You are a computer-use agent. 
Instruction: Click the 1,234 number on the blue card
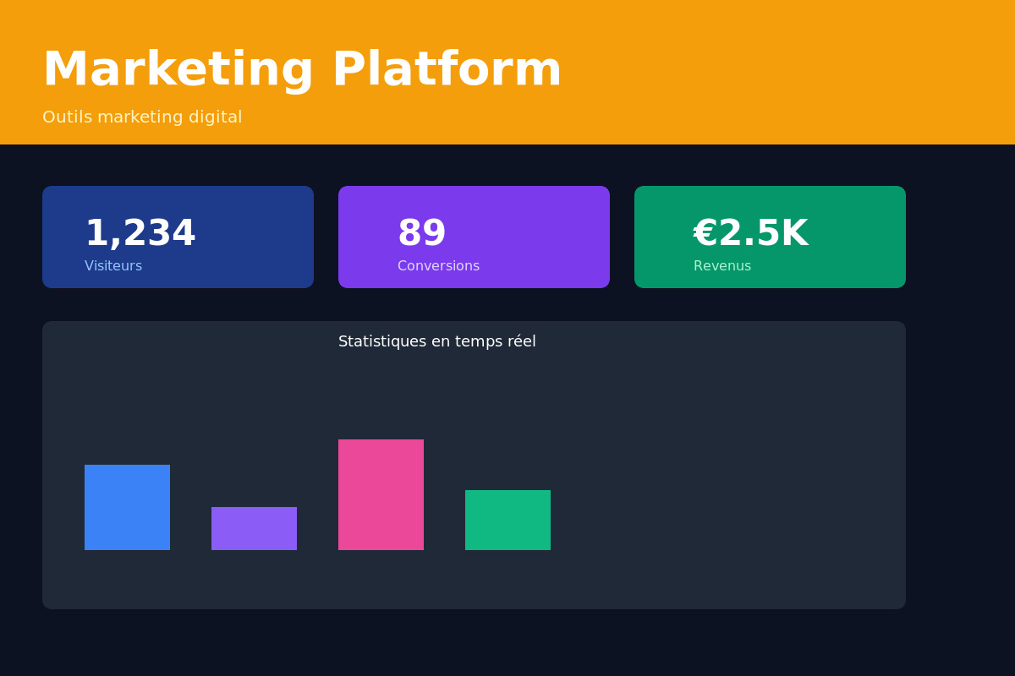(x=140, y=233)
